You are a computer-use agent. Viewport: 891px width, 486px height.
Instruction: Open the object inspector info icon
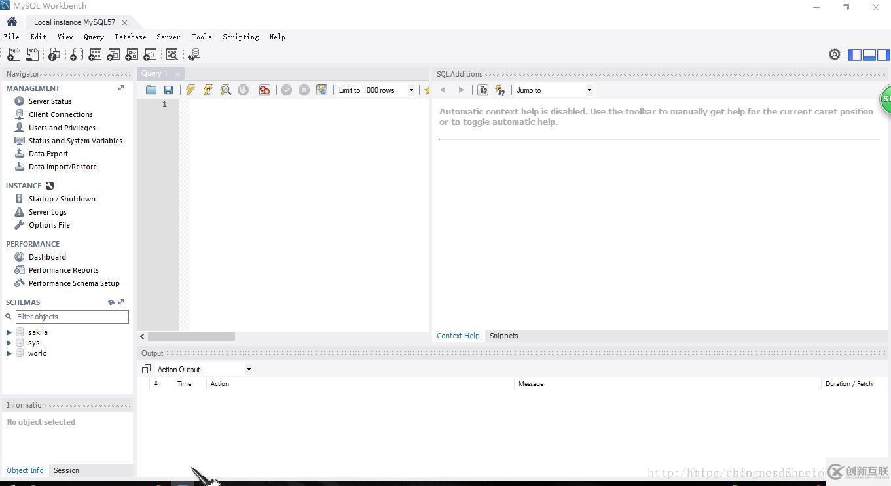coord(54,55)
